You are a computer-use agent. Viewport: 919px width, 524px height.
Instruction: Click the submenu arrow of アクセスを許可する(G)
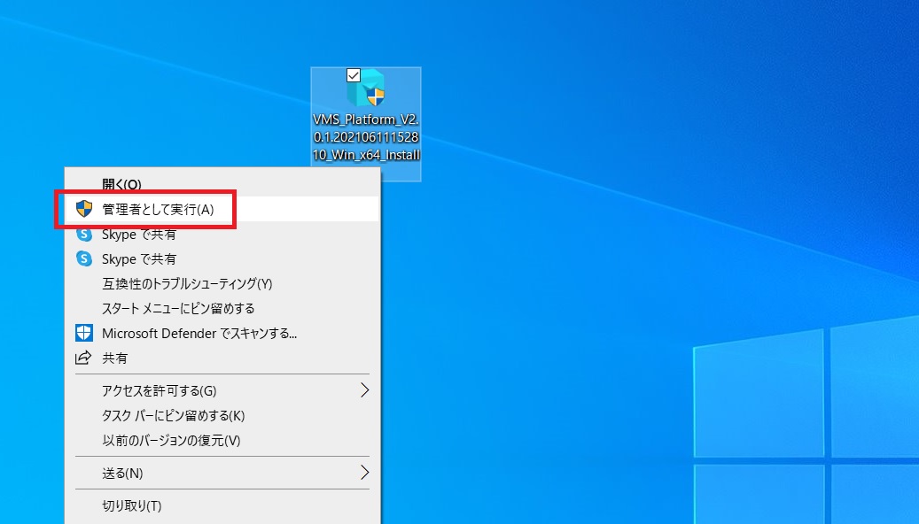click(x=364, y=390)
